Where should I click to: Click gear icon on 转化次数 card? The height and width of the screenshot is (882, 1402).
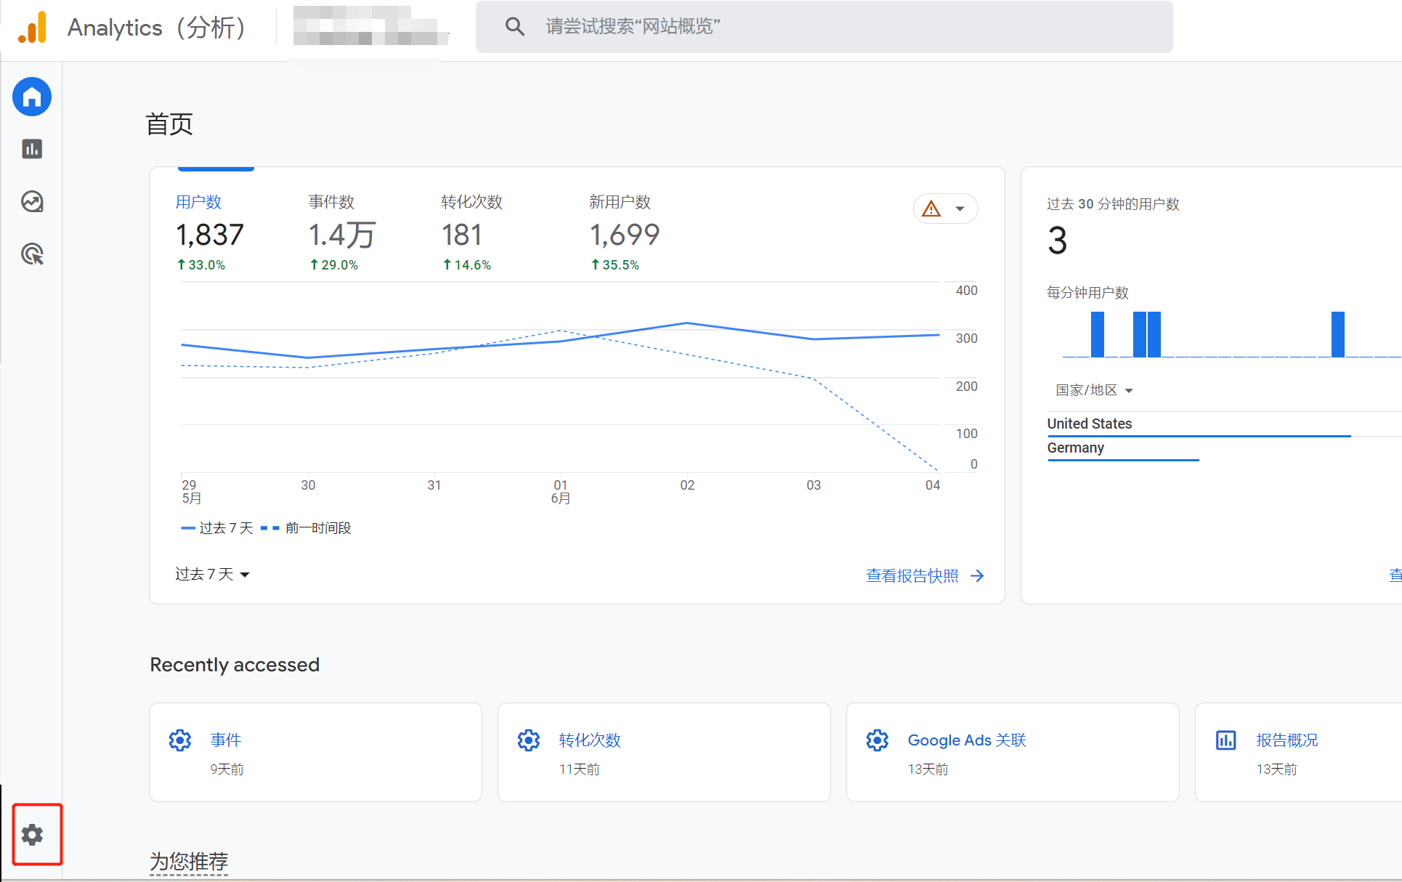tap(529, 740)
